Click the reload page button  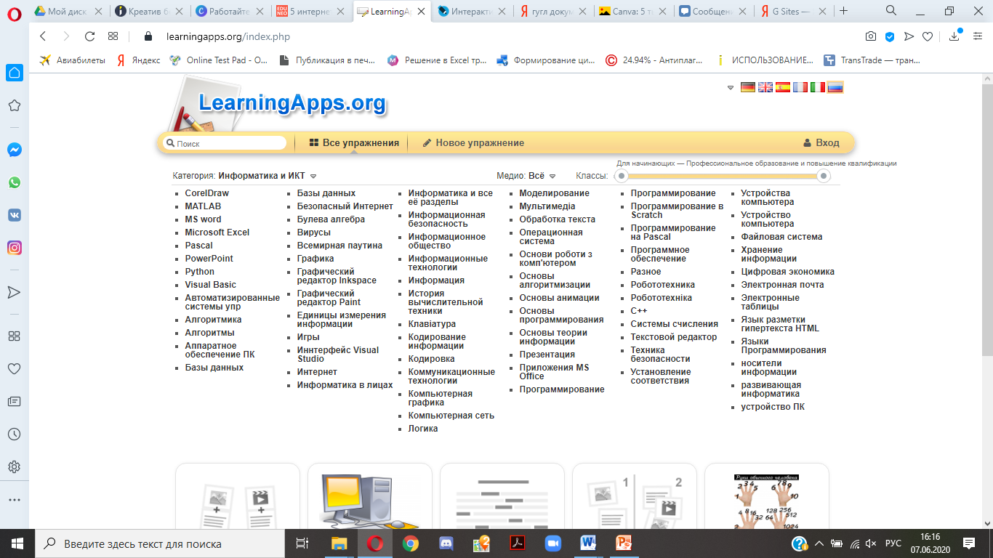[89, 36]
